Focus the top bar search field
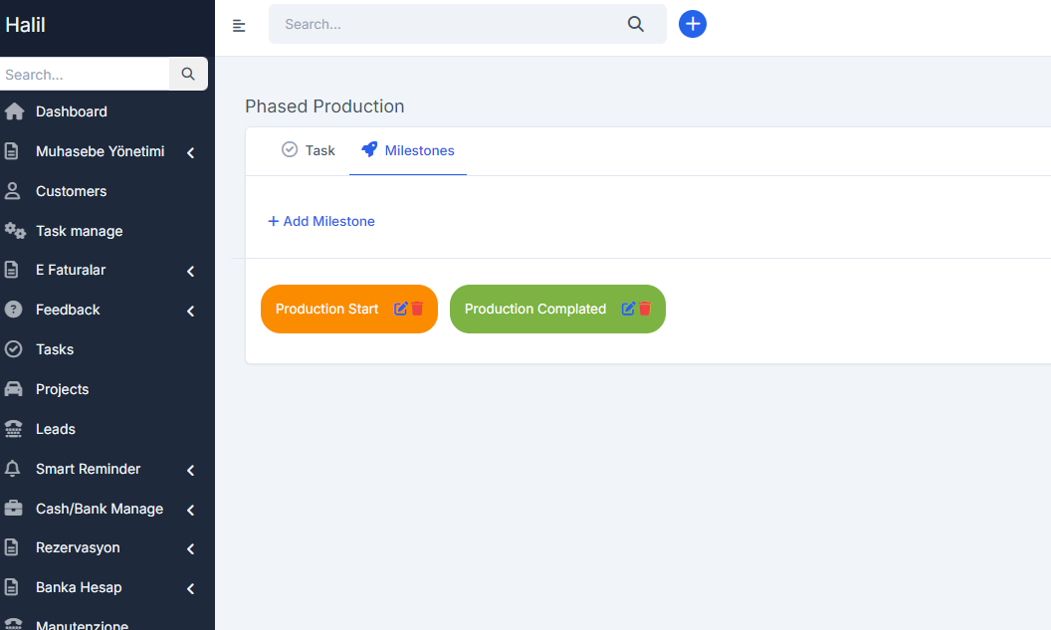The width and height of the screenshot is (1051, 630). click(448, 24)
